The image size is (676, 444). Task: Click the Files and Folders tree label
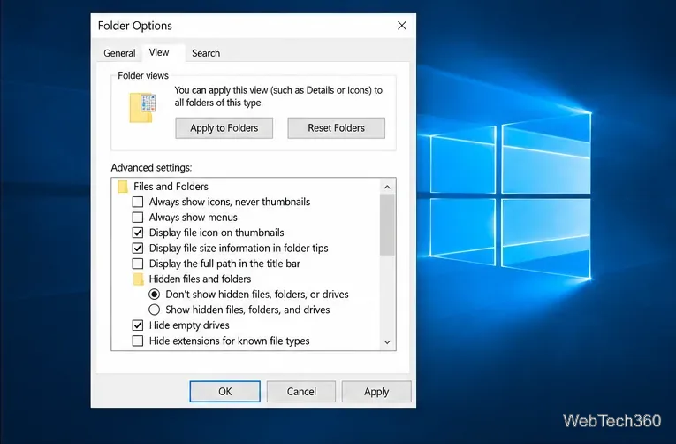click(x=171, y=187)
